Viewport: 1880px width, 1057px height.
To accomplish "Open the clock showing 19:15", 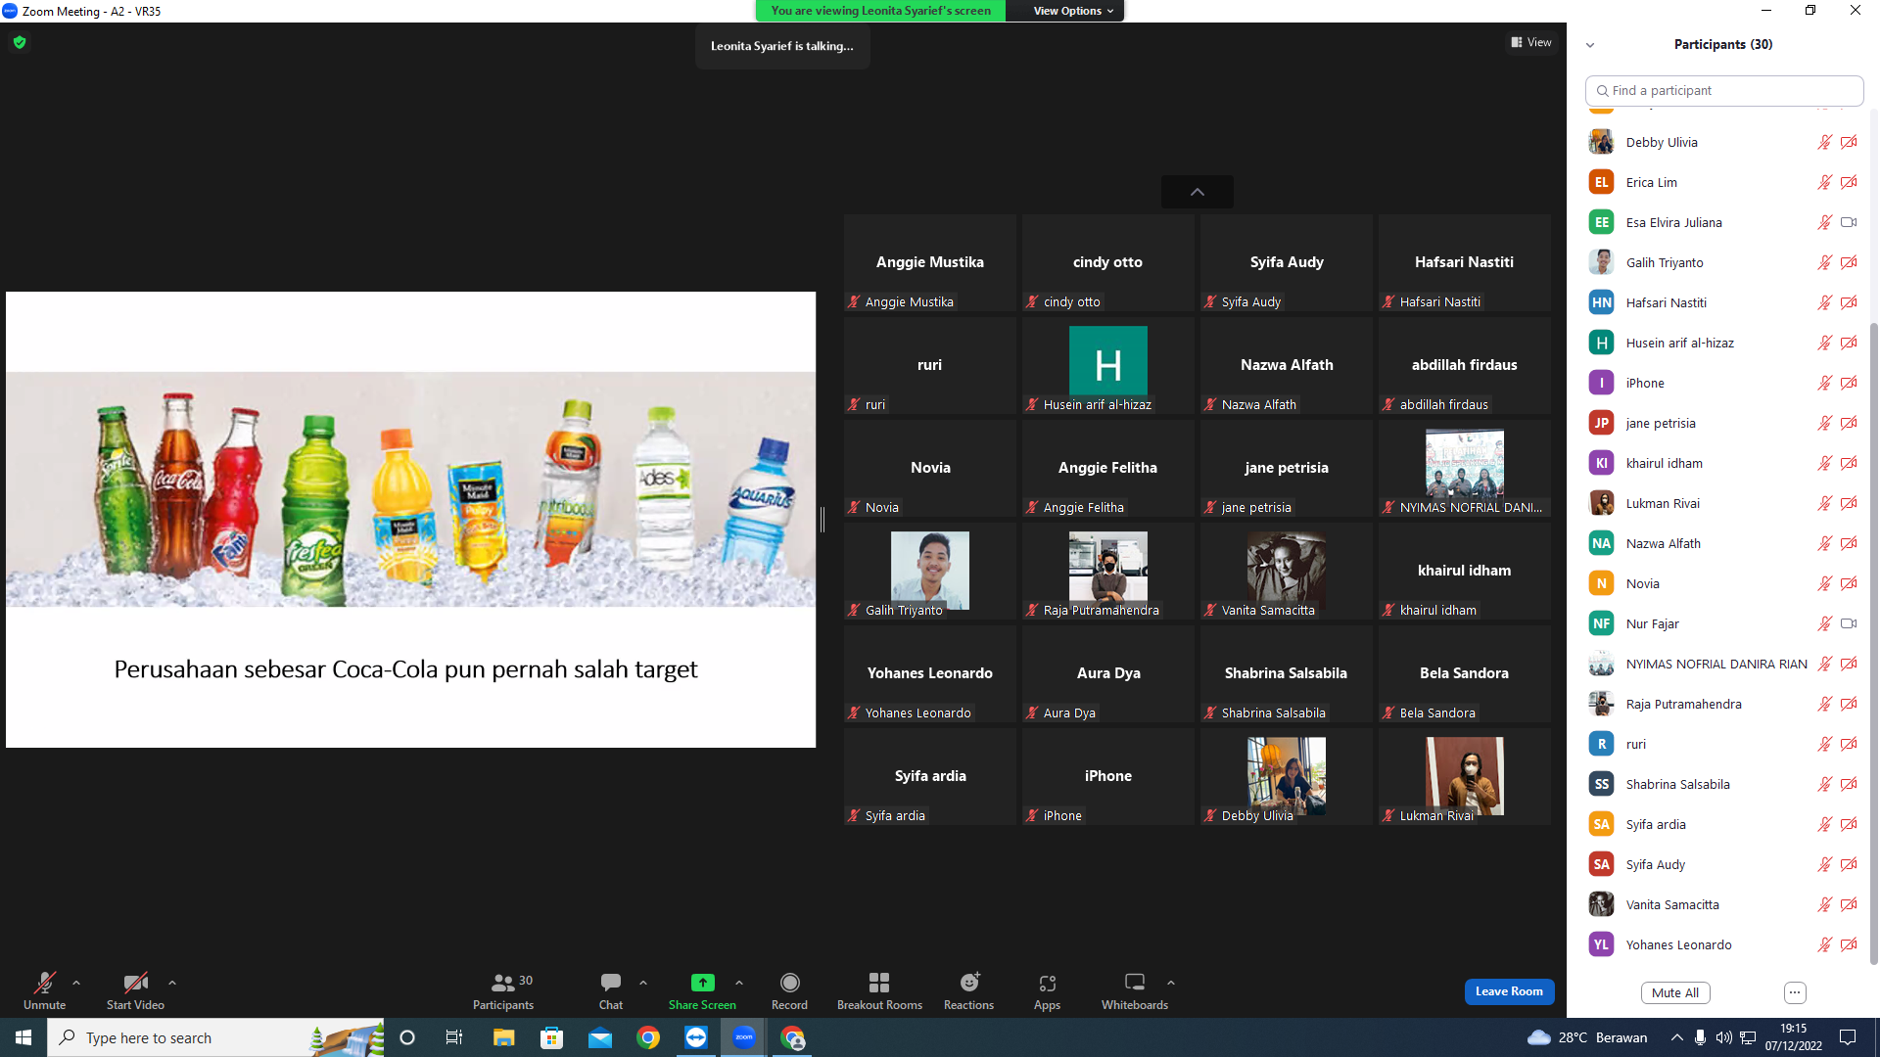I will (x=1794, y=1037).
